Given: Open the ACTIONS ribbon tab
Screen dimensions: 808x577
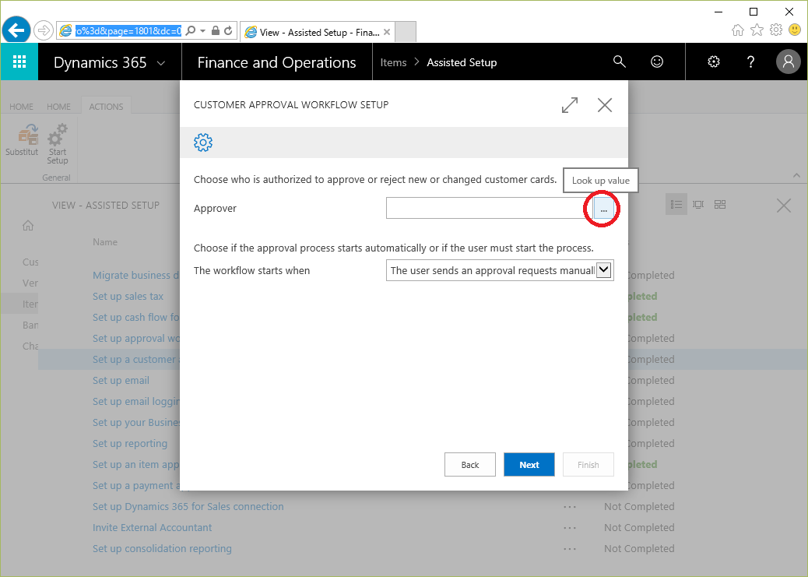Looking at the screenshot, I should [106, 106].
